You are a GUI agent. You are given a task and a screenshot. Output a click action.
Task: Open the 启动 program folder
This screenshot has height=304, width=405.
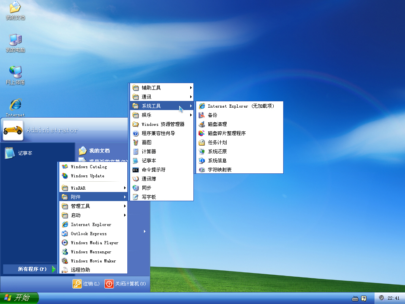[x=93, y=215]
